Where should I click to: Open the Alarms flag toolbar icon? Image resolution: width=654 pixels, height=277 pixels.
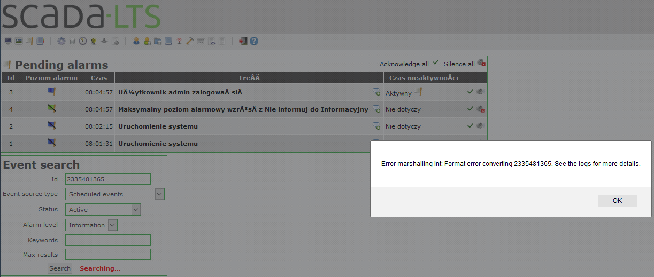tap(30, 41)
